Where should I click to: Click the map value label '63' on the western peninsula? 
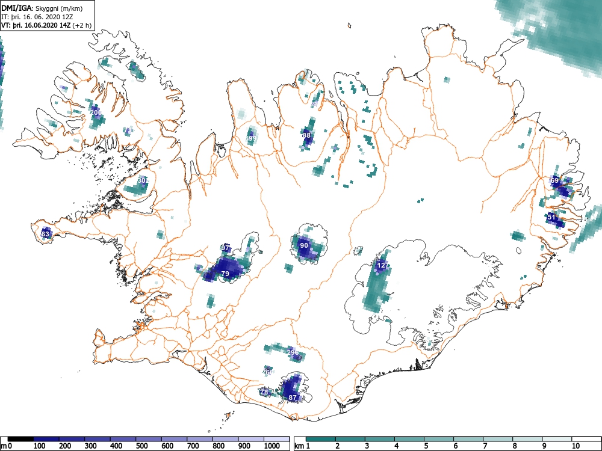coord(45,234)
